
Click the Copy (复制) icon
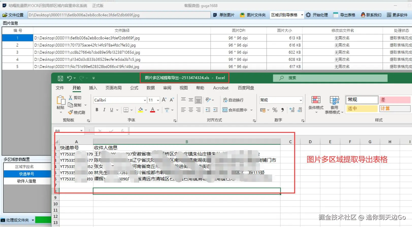coord(71,105)
